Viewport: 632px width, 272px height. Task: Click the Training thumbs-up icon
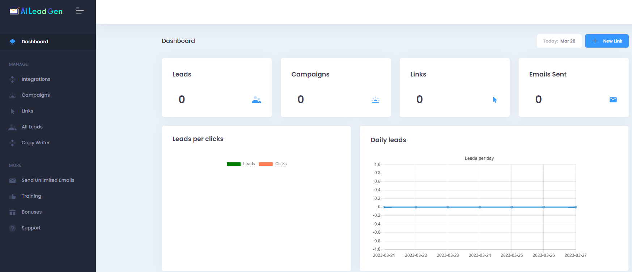13,196
